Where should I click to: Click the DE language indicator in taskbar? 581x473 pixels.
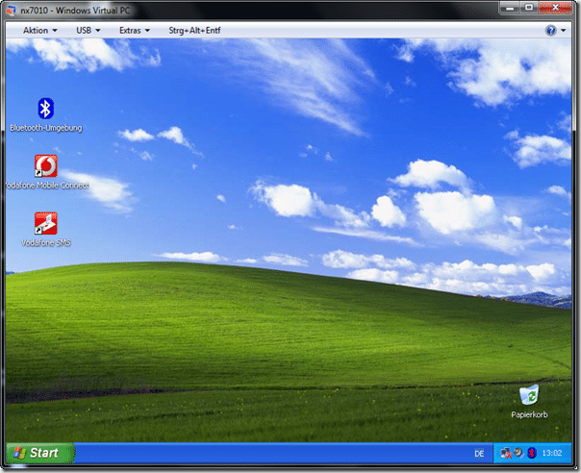pos(479,454)
